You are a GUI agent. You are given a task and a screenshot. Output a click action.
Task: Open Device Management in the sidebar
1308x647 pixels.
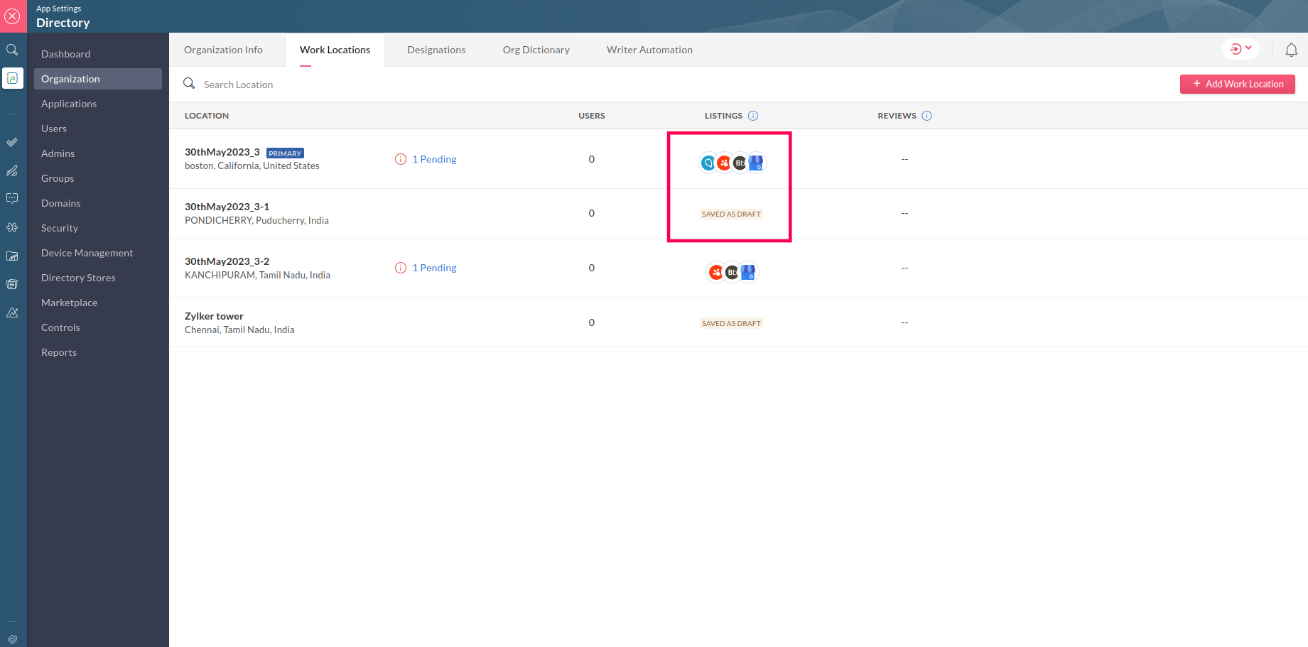(x=87, y=253)
